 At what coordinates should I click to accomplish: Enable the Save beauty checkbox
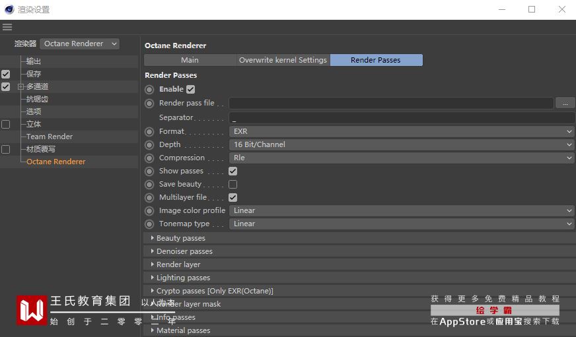click(233, 184)
